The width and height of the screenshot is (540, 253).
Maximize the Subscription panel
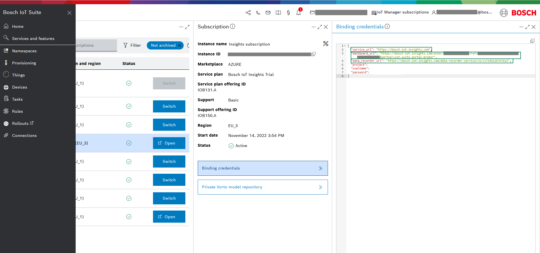(x=320, y=27)
